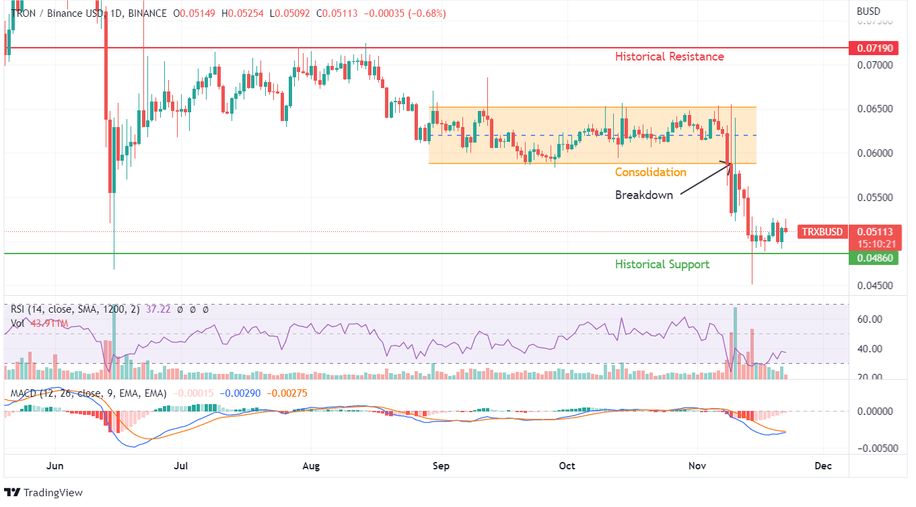Click the Sep label on time axis

(x=440, y=465)
